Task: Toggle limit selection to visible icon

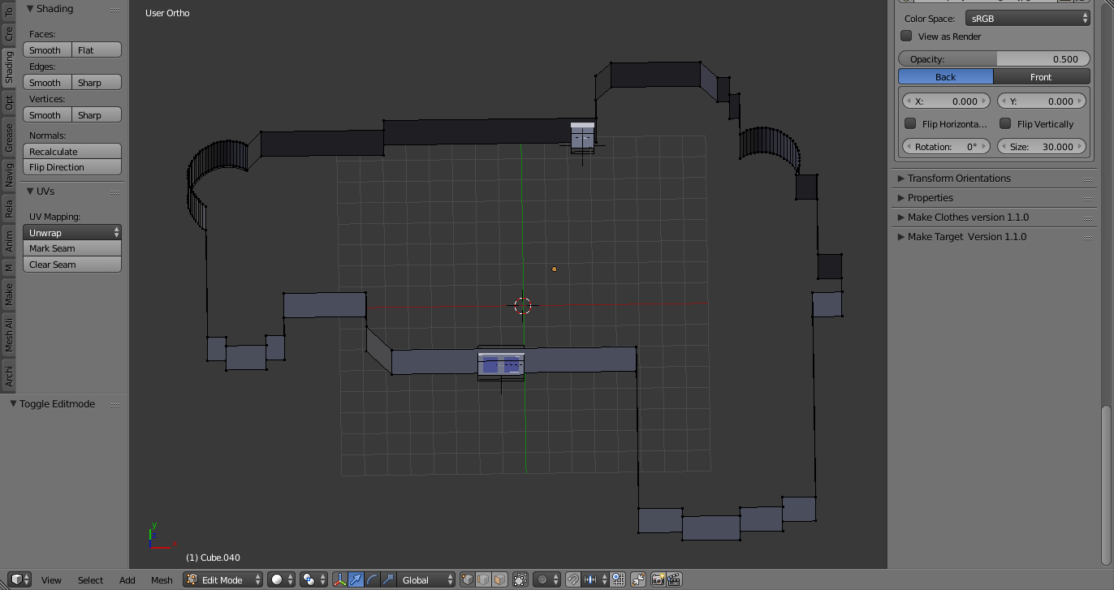Action: 522,579
